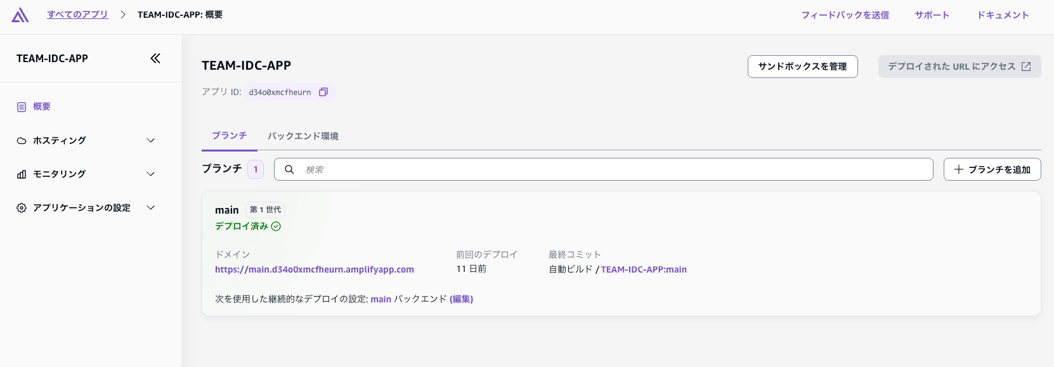Click the アプリケーションの設定 gear icon
Viewport: 1054px width, 367px height.
(x=22, y=208)
